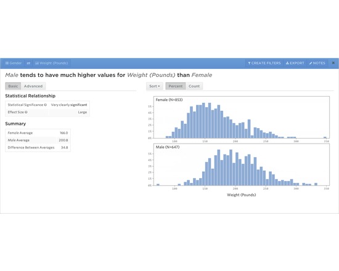Image resolution: width=339 pixels, height=271 pixels.
Task: Open the NOTES panel
Action: pyautogui.click(x=317, y=63)
